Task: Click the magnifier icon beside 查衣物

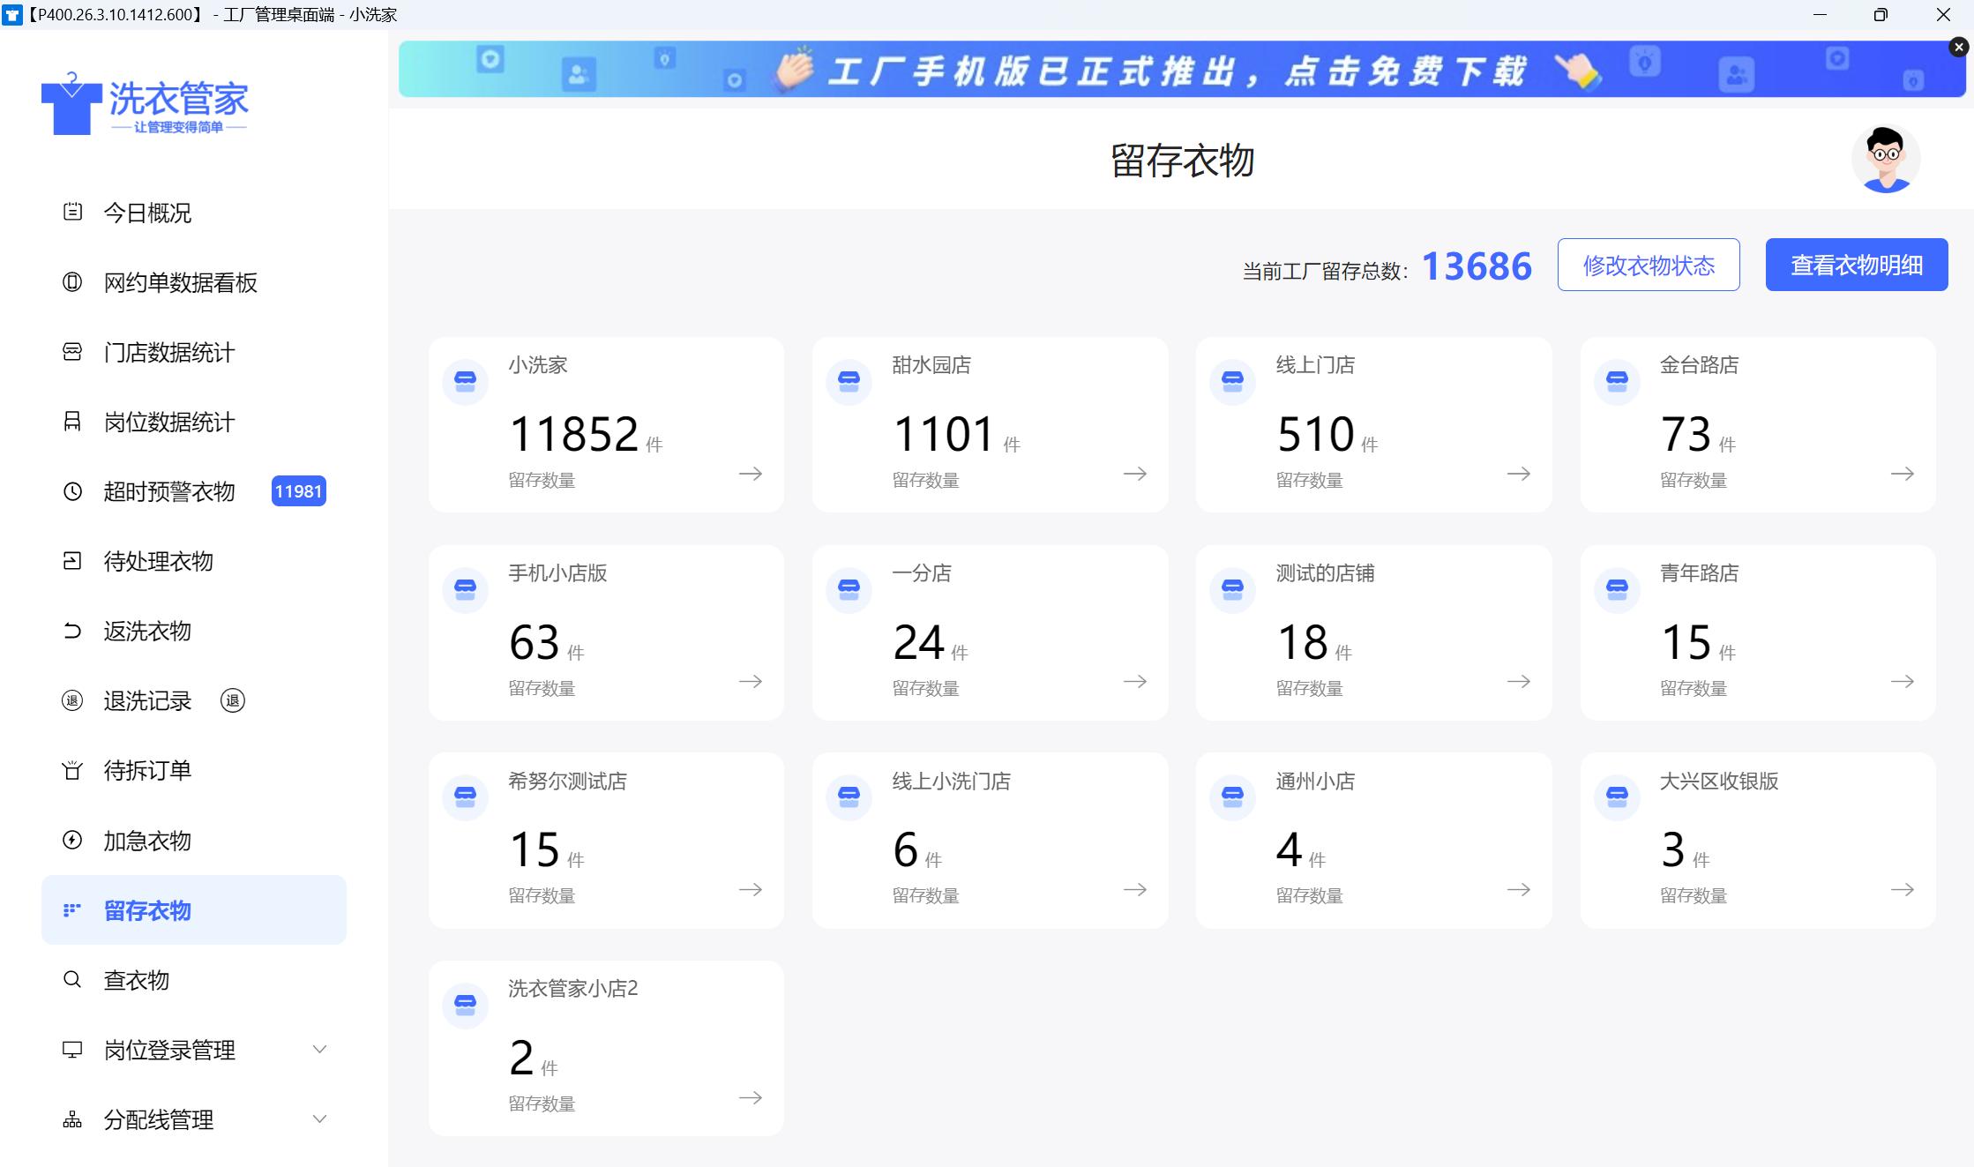Action: tap(72, 980)
